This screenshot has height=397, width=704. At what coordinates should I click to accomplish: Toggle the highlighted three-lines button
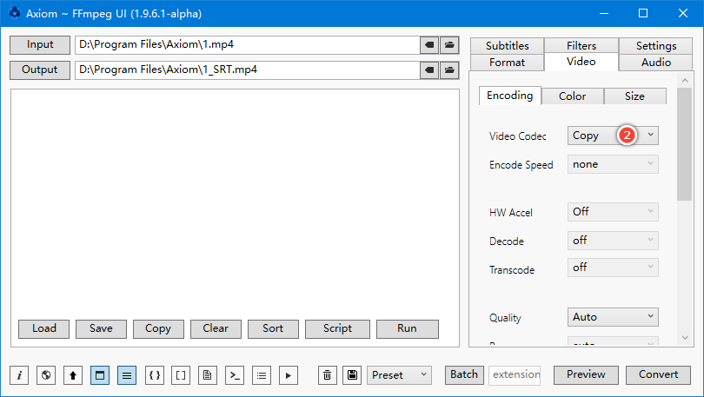coord(127,375)
